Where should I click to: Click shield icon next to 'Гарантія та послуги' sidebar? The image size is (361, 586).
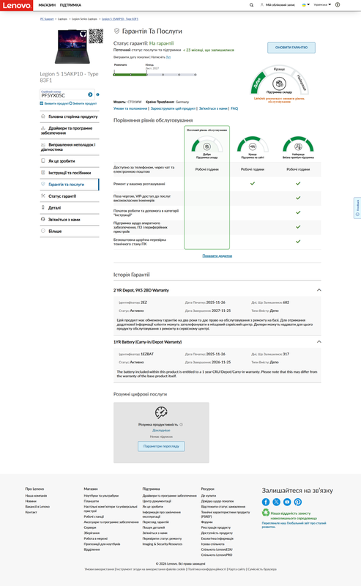coord(43,184)
